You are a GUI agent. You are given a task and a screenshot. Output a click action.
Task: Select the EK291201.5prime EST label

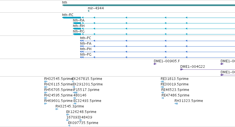point(88,84)
